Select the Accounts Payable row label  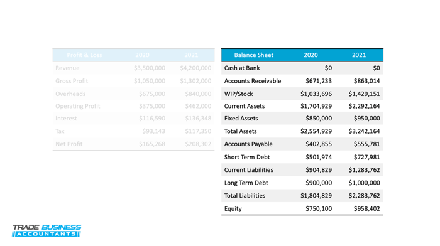click(x=248, y=144)
